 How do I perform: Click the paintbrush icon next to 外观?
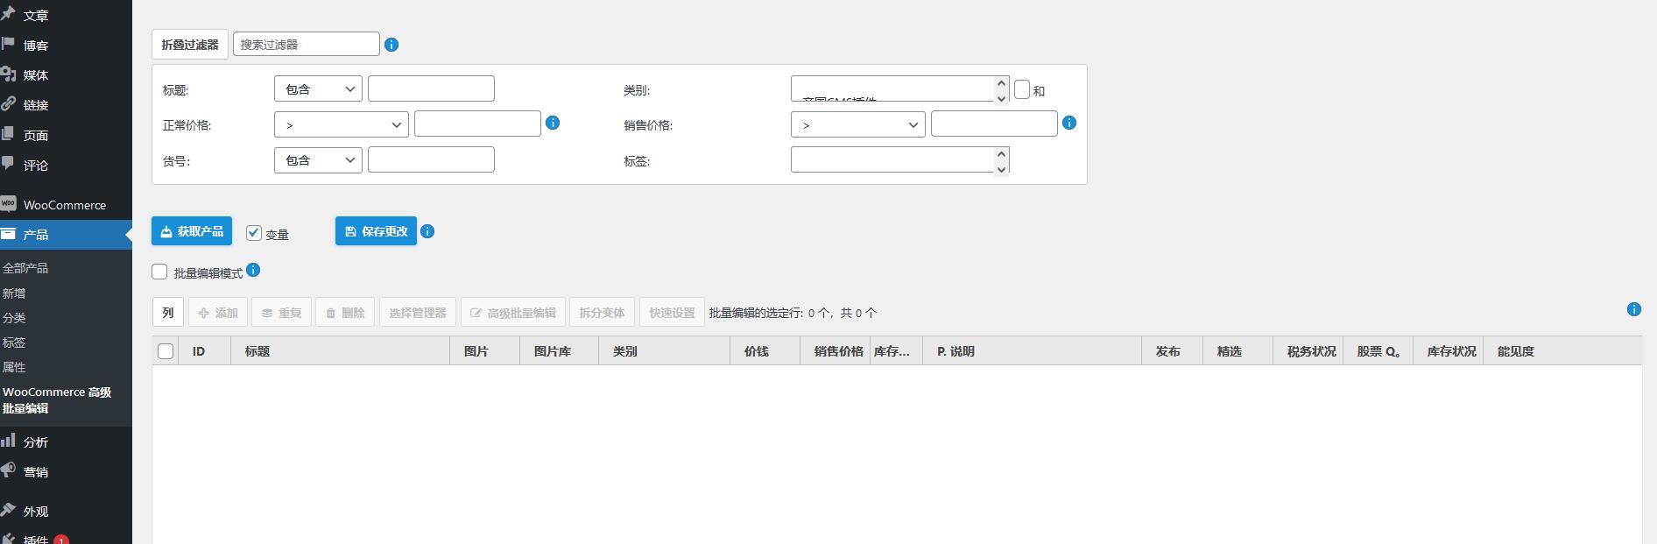pyautogui.click(x=8, y=511)
